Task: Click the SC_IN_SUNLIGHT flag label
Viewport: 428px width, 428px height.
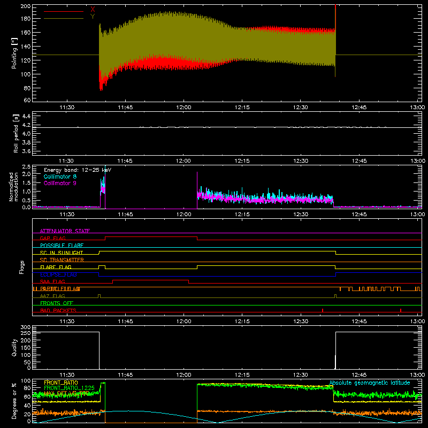Action: (62, 253)
